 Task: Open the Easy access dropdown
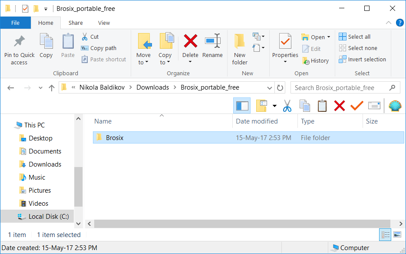[258, 48]
